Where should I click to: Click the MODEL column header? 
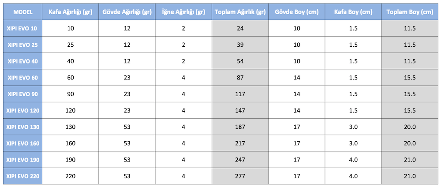pyautogui.click(x=22, y=12)
